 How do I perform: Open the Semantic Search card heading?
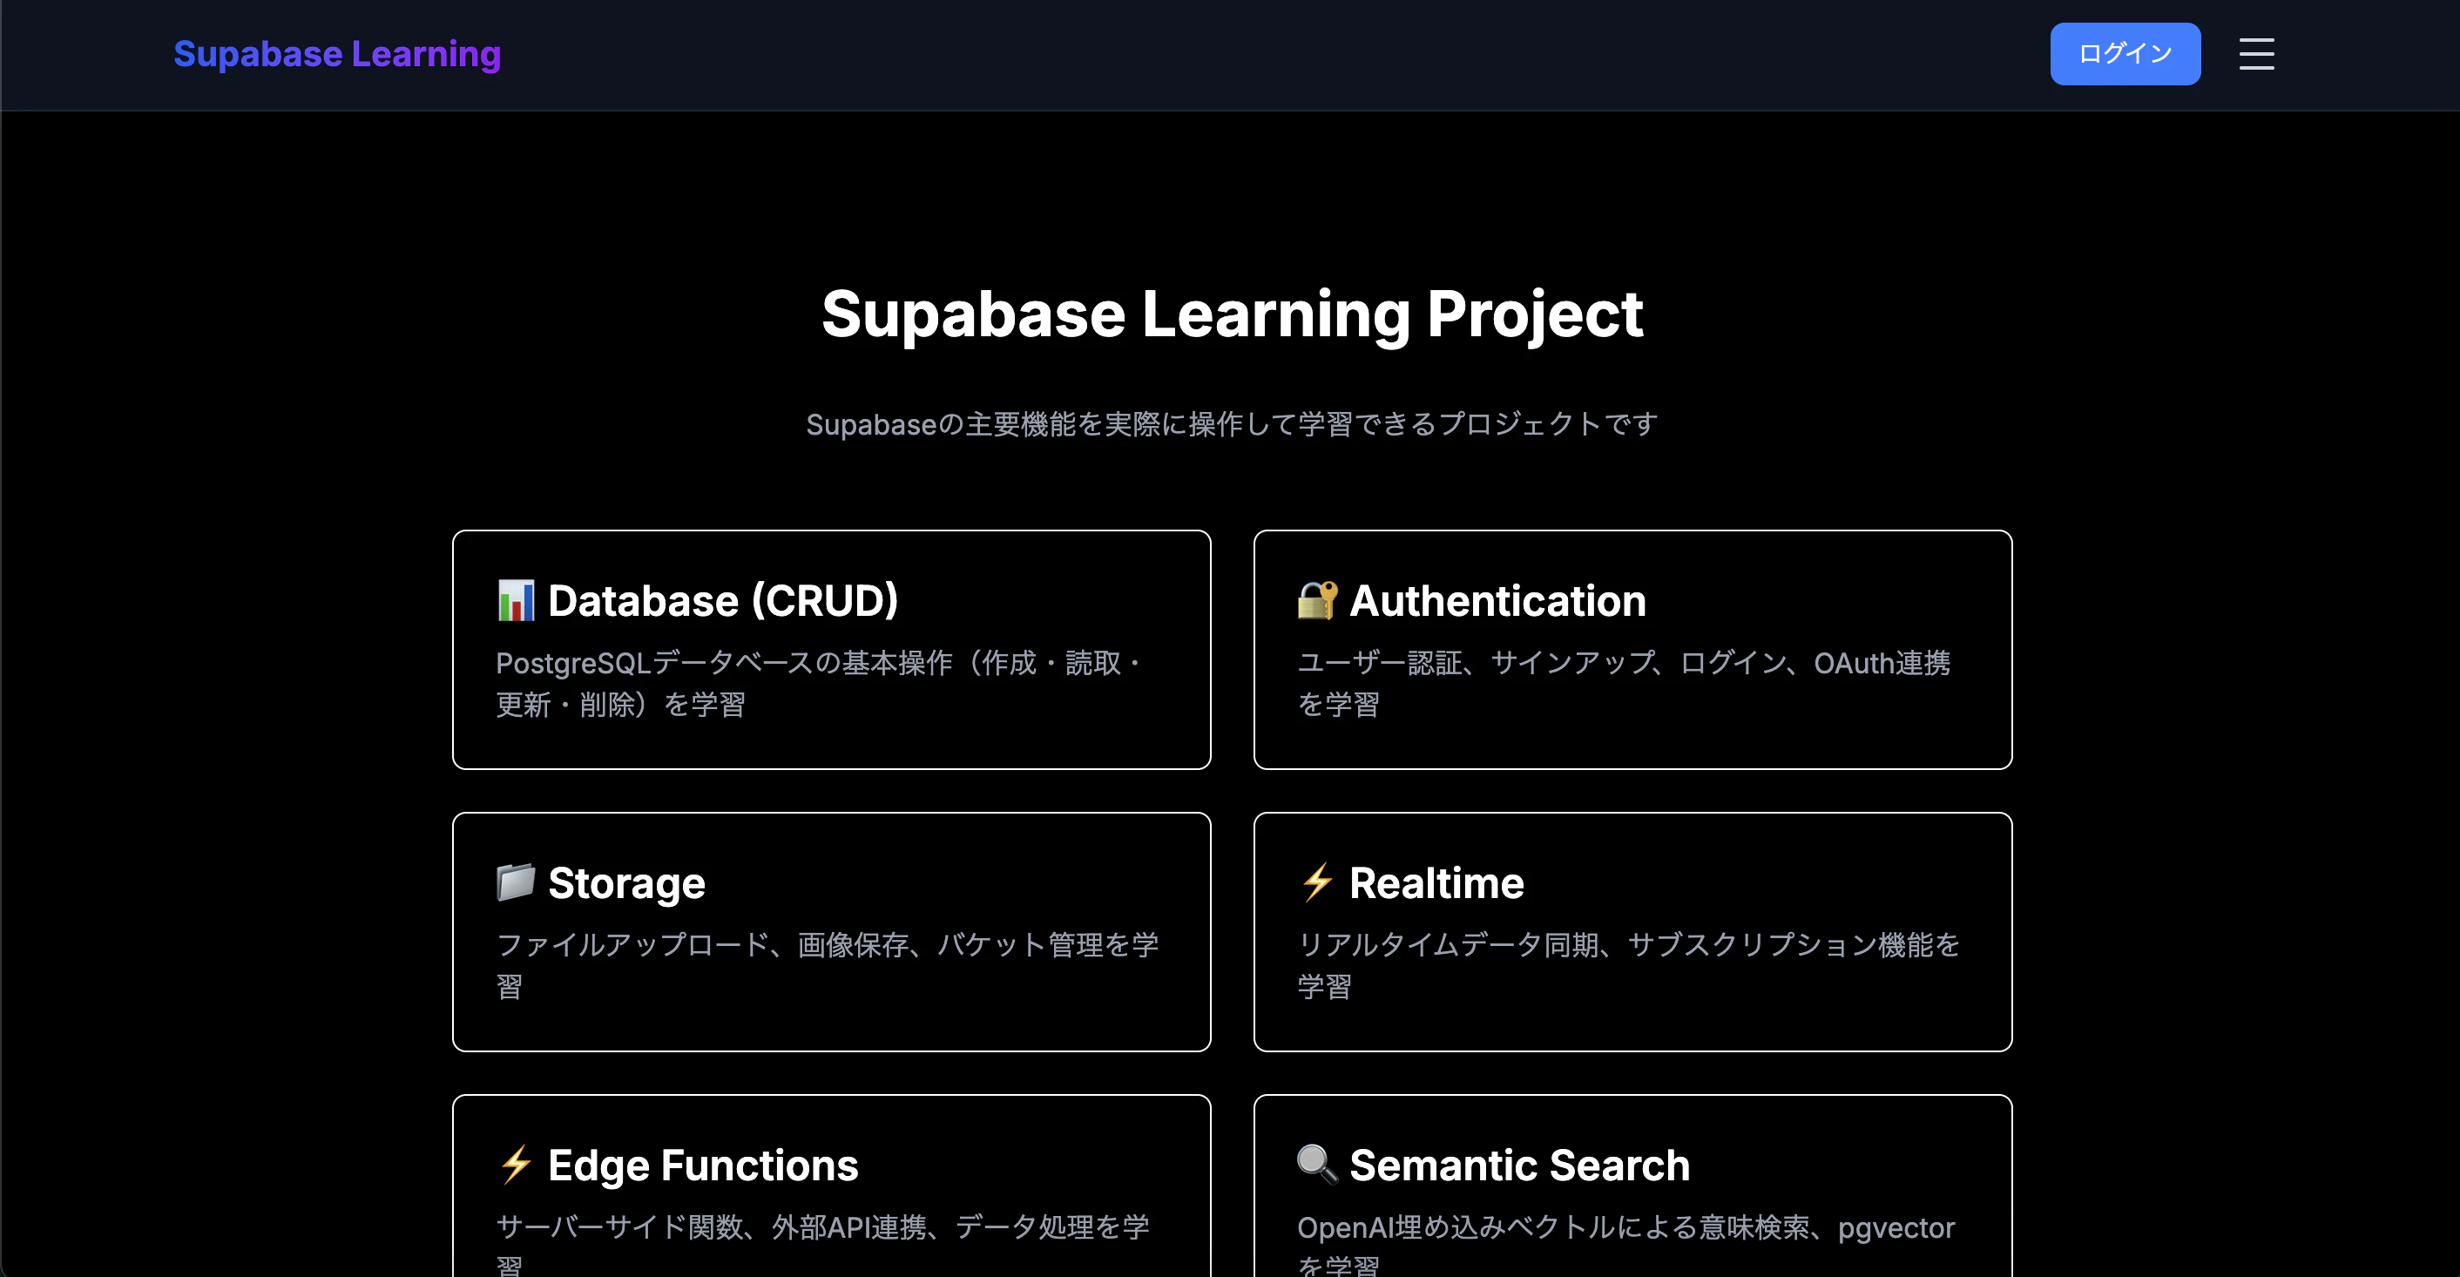(1519, 1165)
